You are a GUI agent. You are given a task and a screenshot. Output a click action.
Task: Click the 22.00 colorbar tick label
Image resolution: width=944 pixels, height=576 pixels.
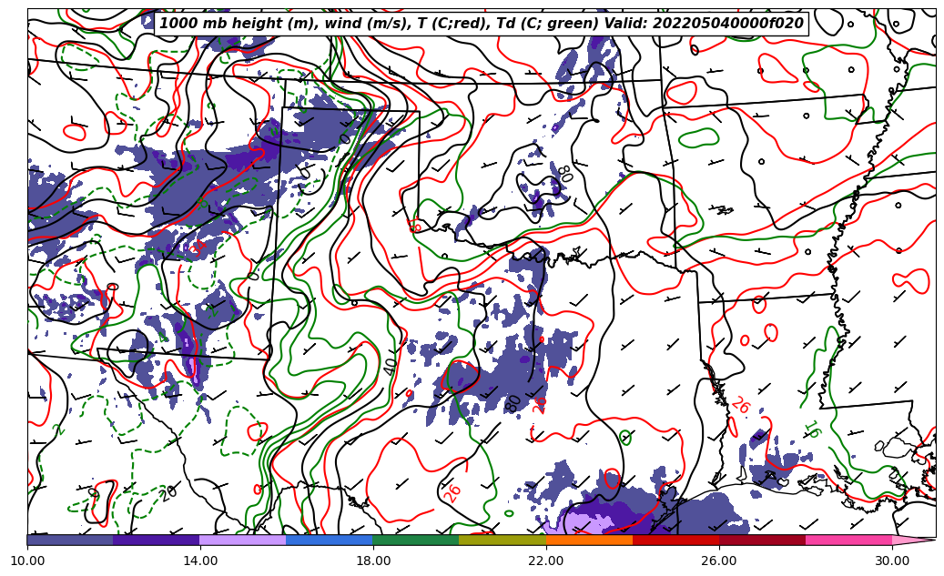[x=546, y=561]
